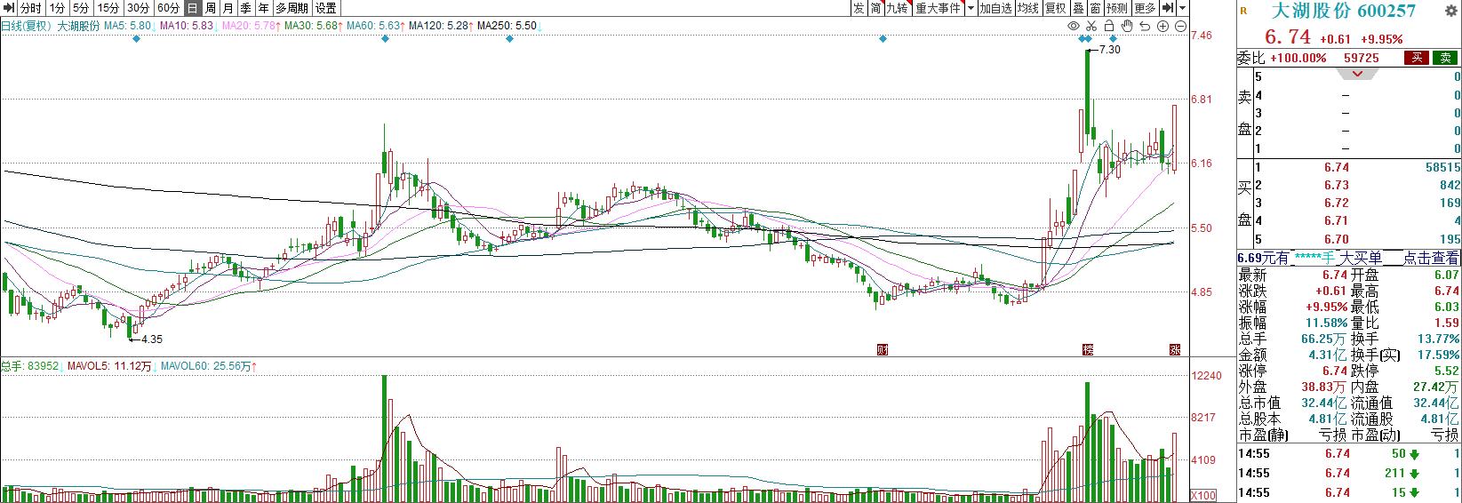
Task: Toggle the 九转 indicator button
Action: tap(898, 8)
